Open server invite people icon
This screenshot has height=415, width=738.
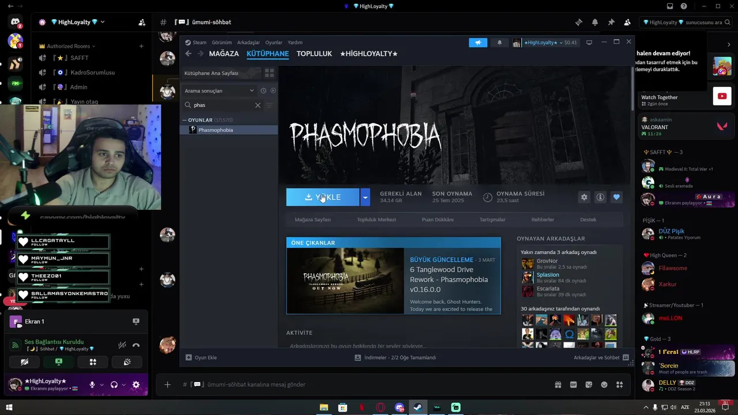tap(142, 22)
